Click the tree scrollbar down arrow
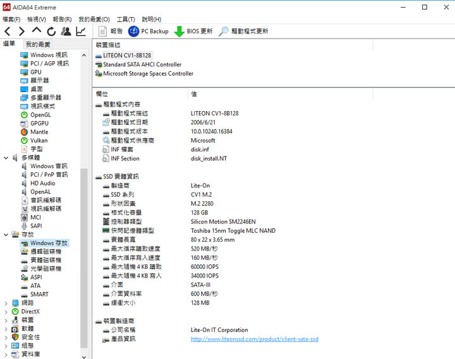 pos(84,356)
